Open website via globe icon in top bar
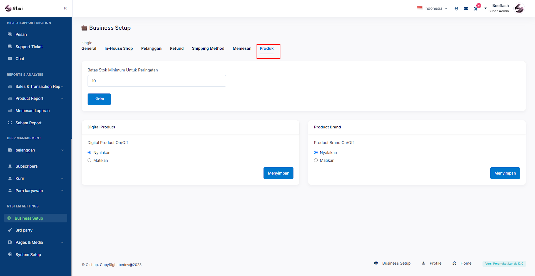535x276 pixels. click(x=456, y=9)
